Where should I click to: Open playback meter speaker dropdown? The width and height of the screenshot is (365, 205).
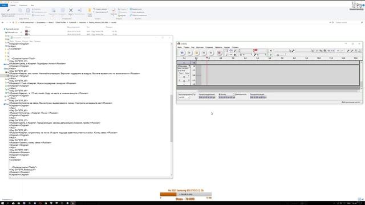point(244,55)
